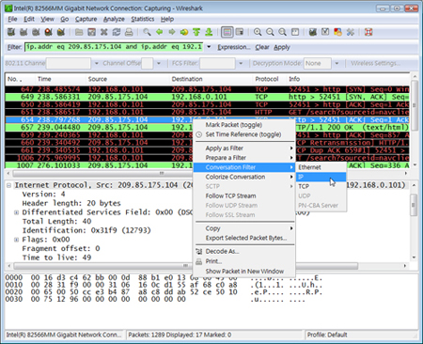Open the display filter history dropdown
The width and height of the screenshot is (423, 344).
pyautogui.click(x=209, y=47)
